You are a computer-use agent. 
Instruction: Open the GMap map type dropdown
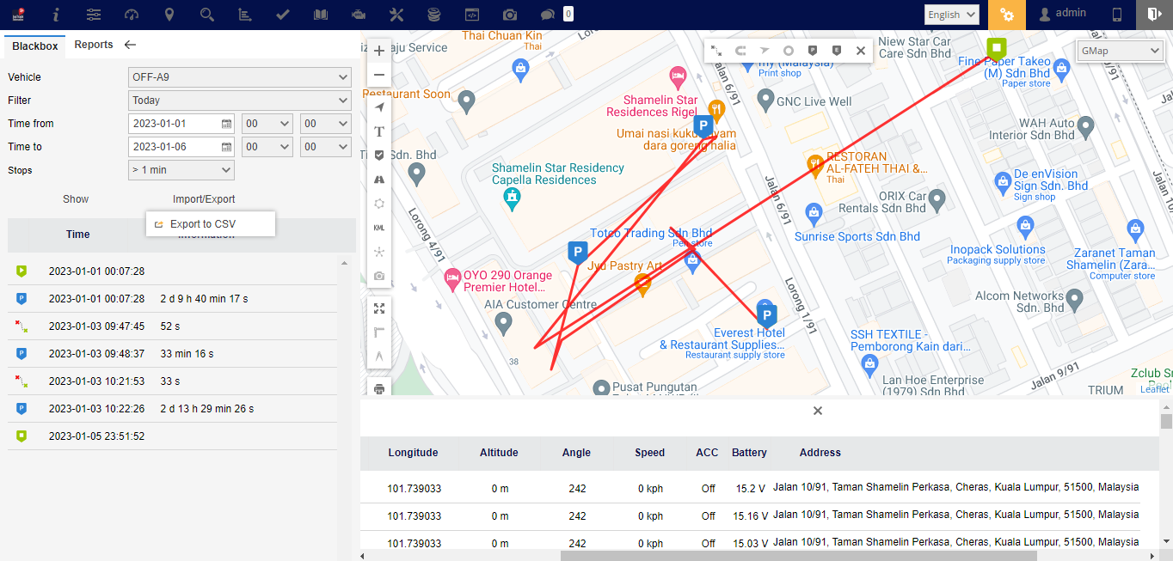click(x=1120, y=51)
